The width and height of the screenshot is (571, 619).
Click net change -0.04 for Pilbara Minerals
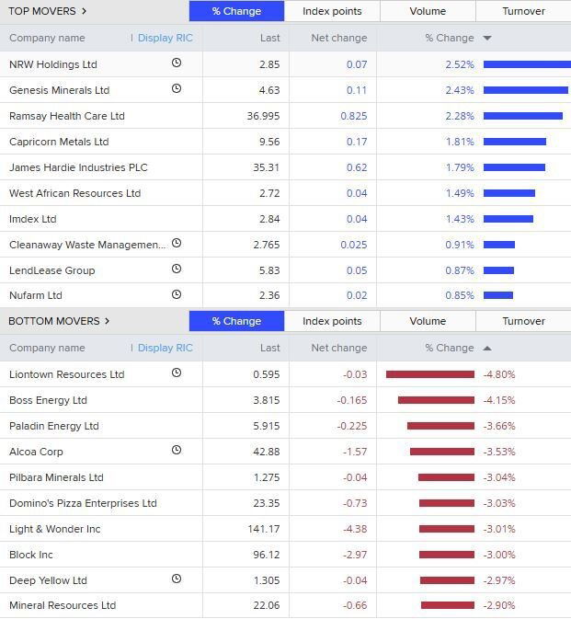(x=355, y=477)
